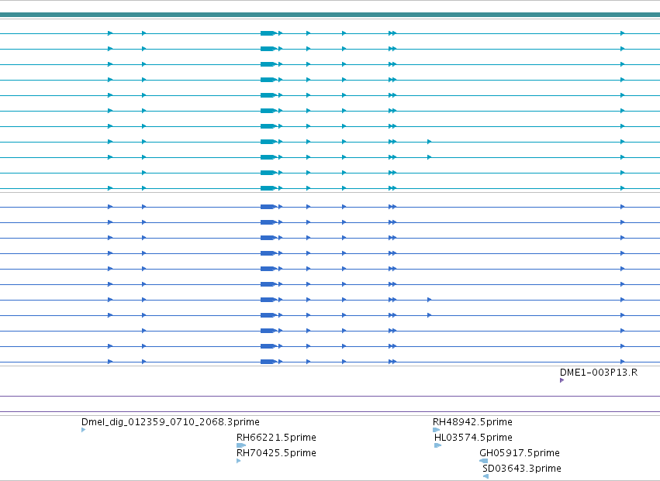
Task: Select the SD03643.3prime label
Action: click(522, 469)
